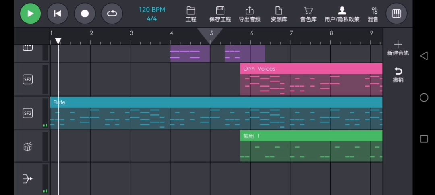Rewind to the start of the song
The width and height of the screenshot is (435, 195).
58,14
